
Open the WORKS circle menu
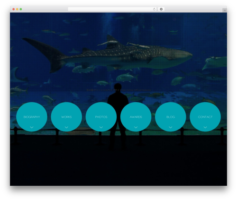click(x=66, y=117)
